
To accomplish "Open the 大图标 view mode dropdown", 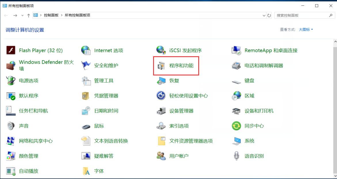I will 306,30.
